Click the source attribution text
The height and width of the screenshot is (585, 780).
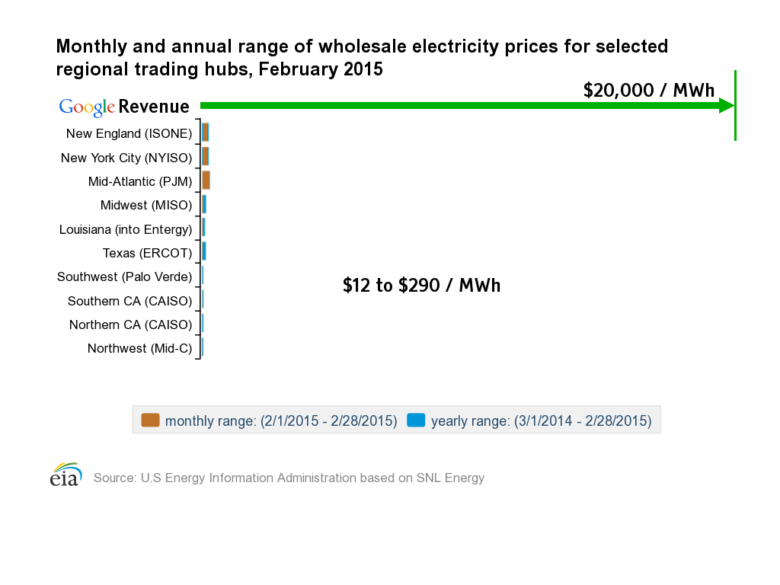[x=289, y=478]
